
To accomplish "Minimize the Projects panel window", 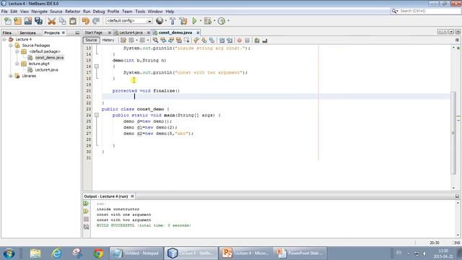I will click(x=77, y=32).
